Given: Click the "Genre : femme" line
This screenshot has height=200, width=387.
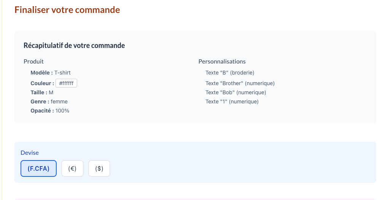Looking at the screenshot, I should [x=49, y=102].
